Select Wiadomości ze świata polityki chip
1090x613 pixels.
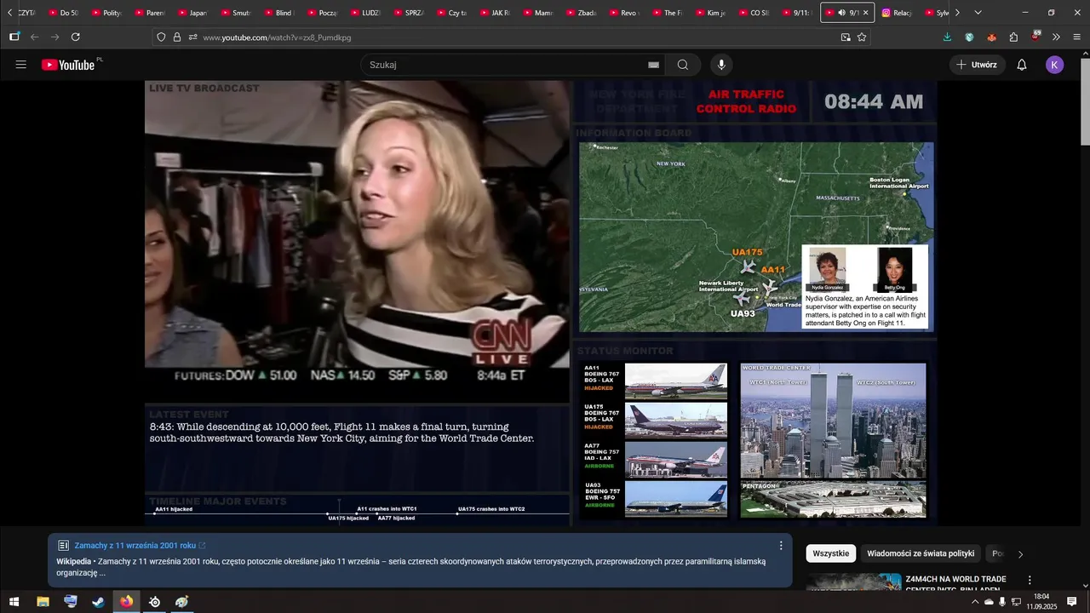click(921, 553)
